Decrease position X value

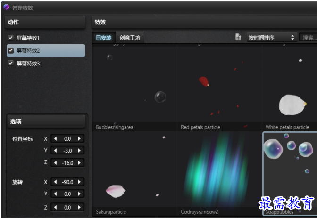(x=55, y=139)
